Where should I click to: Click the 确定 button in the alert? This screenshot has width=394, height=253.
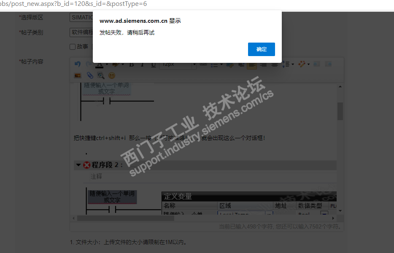click(x=261, y=49)
